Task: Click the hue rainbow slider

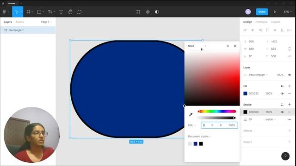Action: point(217,112)
